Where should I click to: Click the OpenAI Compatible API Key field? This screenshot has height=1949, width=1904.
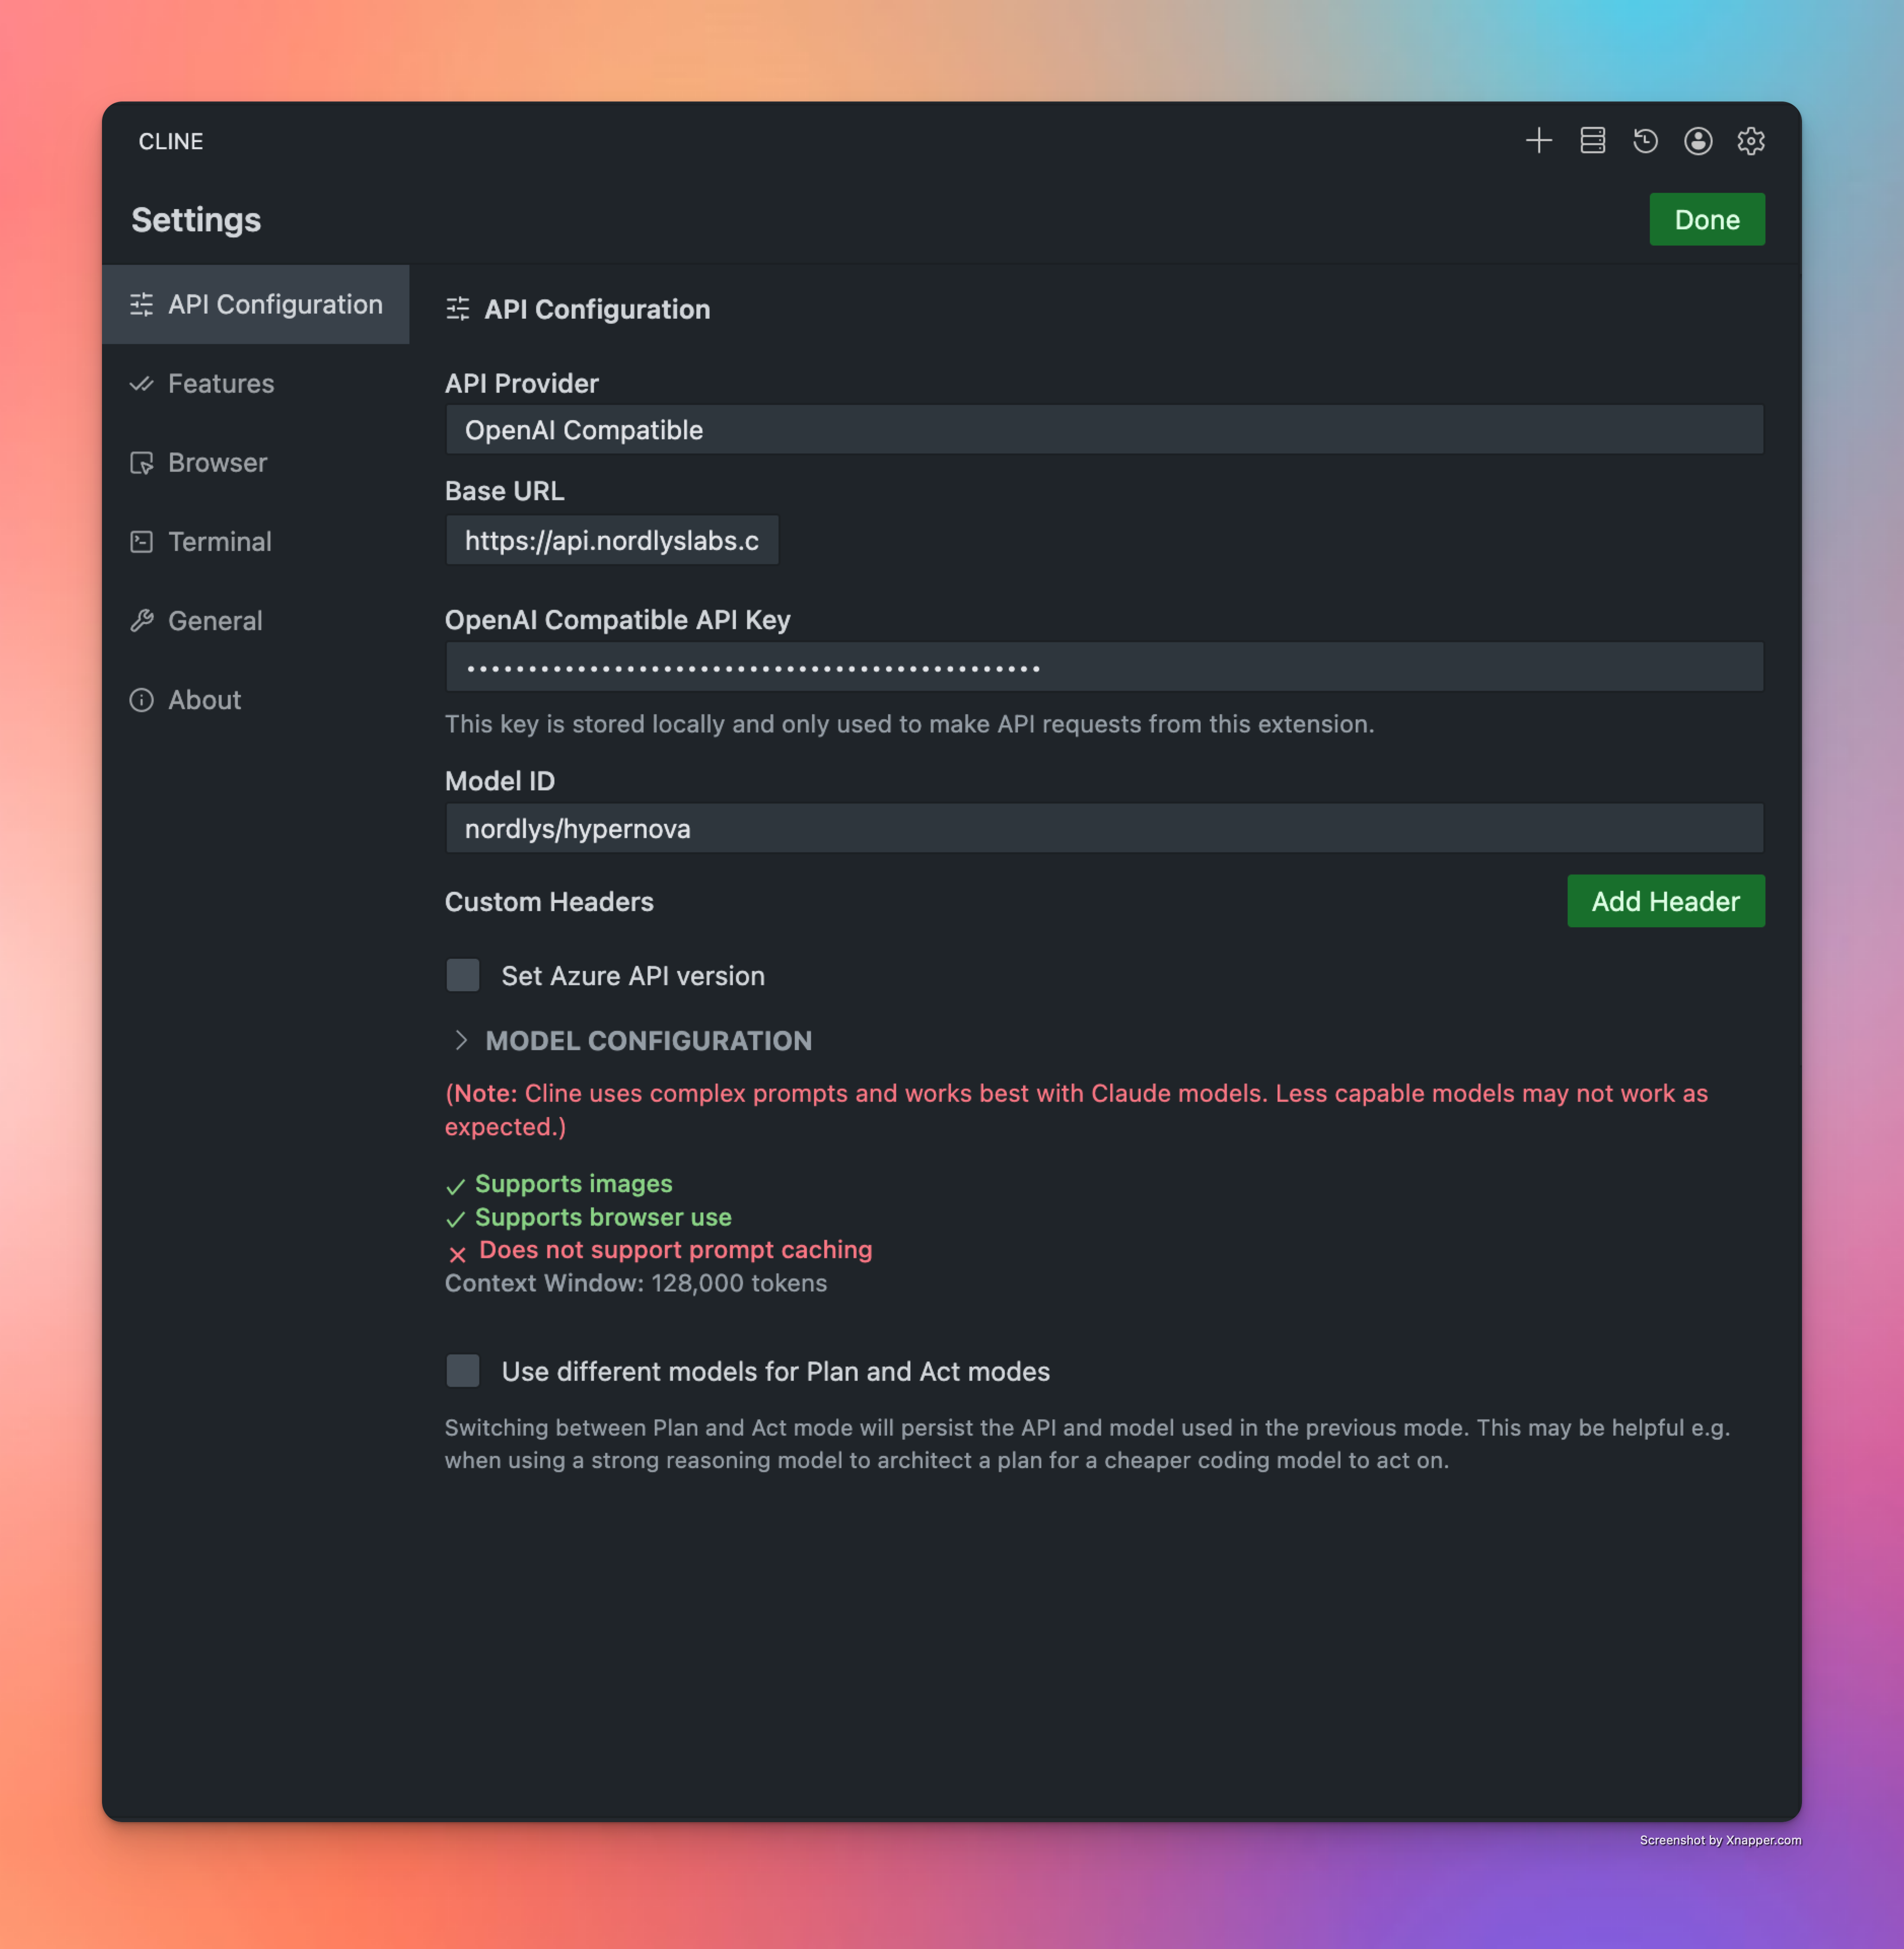pyautogui.click(x=1103, y=666)
